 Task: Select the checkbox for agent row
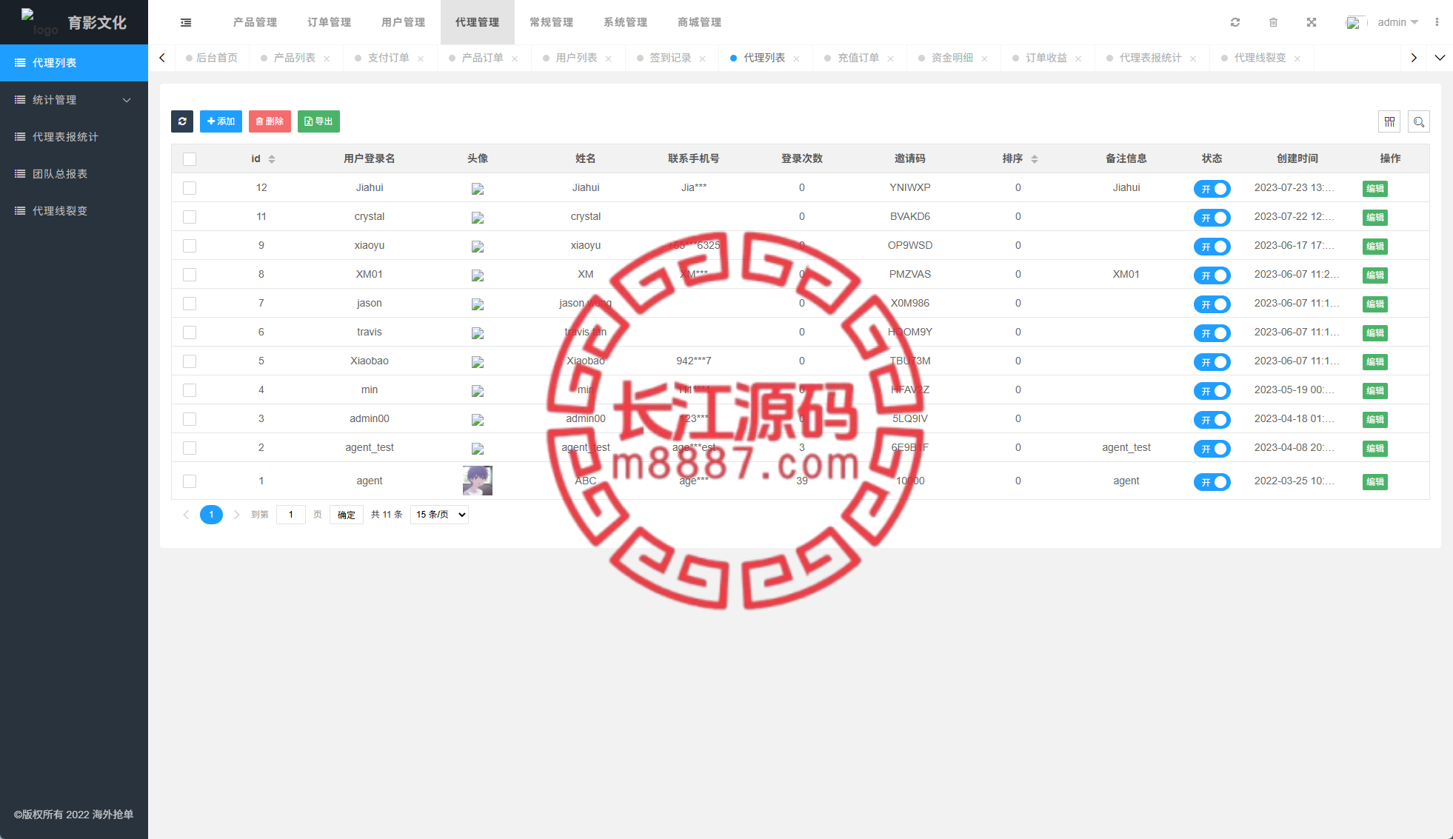190,481
